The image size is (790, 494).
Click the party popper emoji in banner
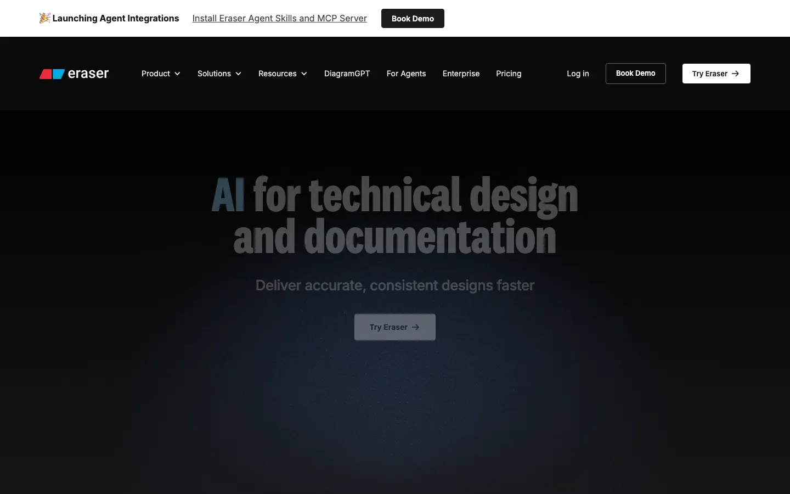pos(44,18)
